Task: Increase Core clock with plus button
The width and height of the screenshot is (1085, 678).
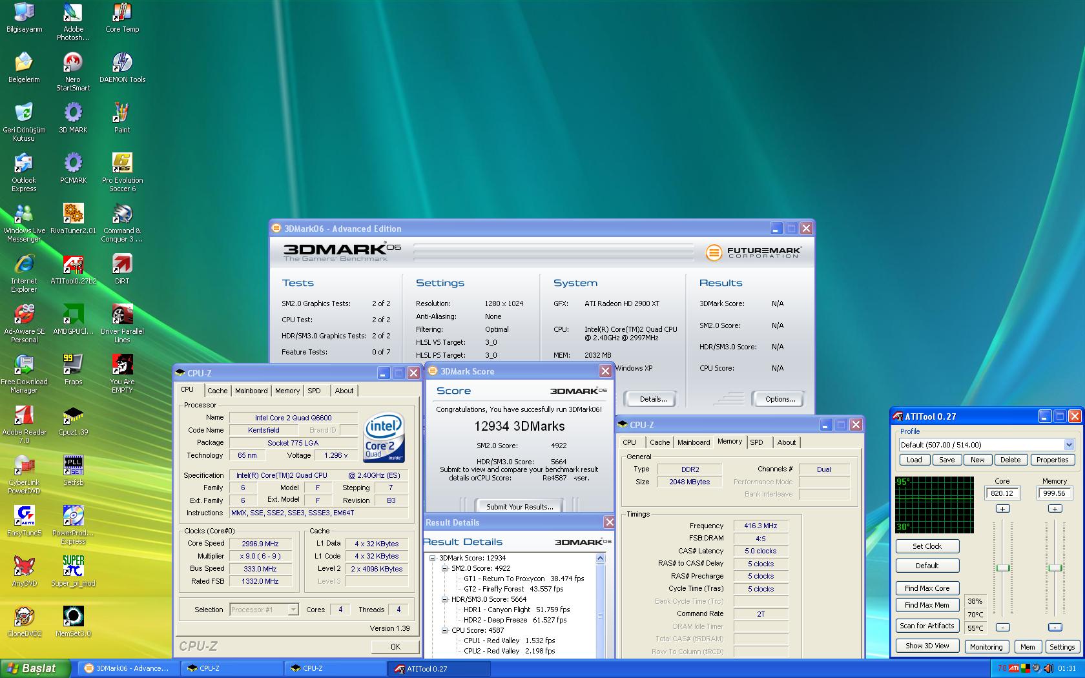Action: tap(1002, 509)
